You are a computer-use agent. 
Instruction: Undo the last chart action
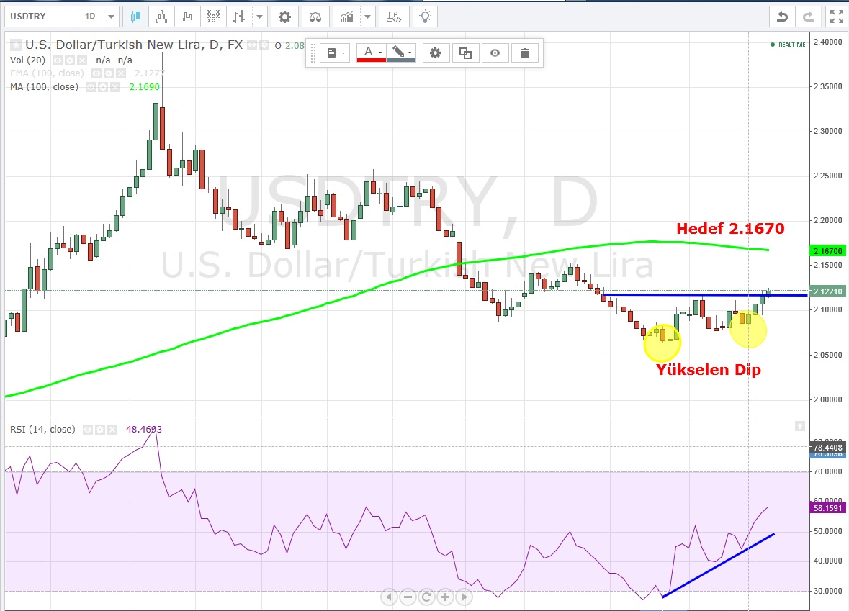click(x=783, y=16)
